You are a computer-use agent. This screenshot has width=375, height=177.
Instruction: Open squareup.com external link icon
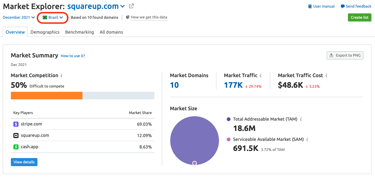[131, 6]
